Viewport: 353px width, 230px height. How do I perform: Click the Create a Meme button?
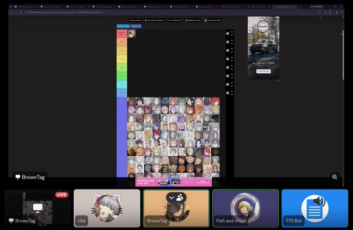pos(135,20)
